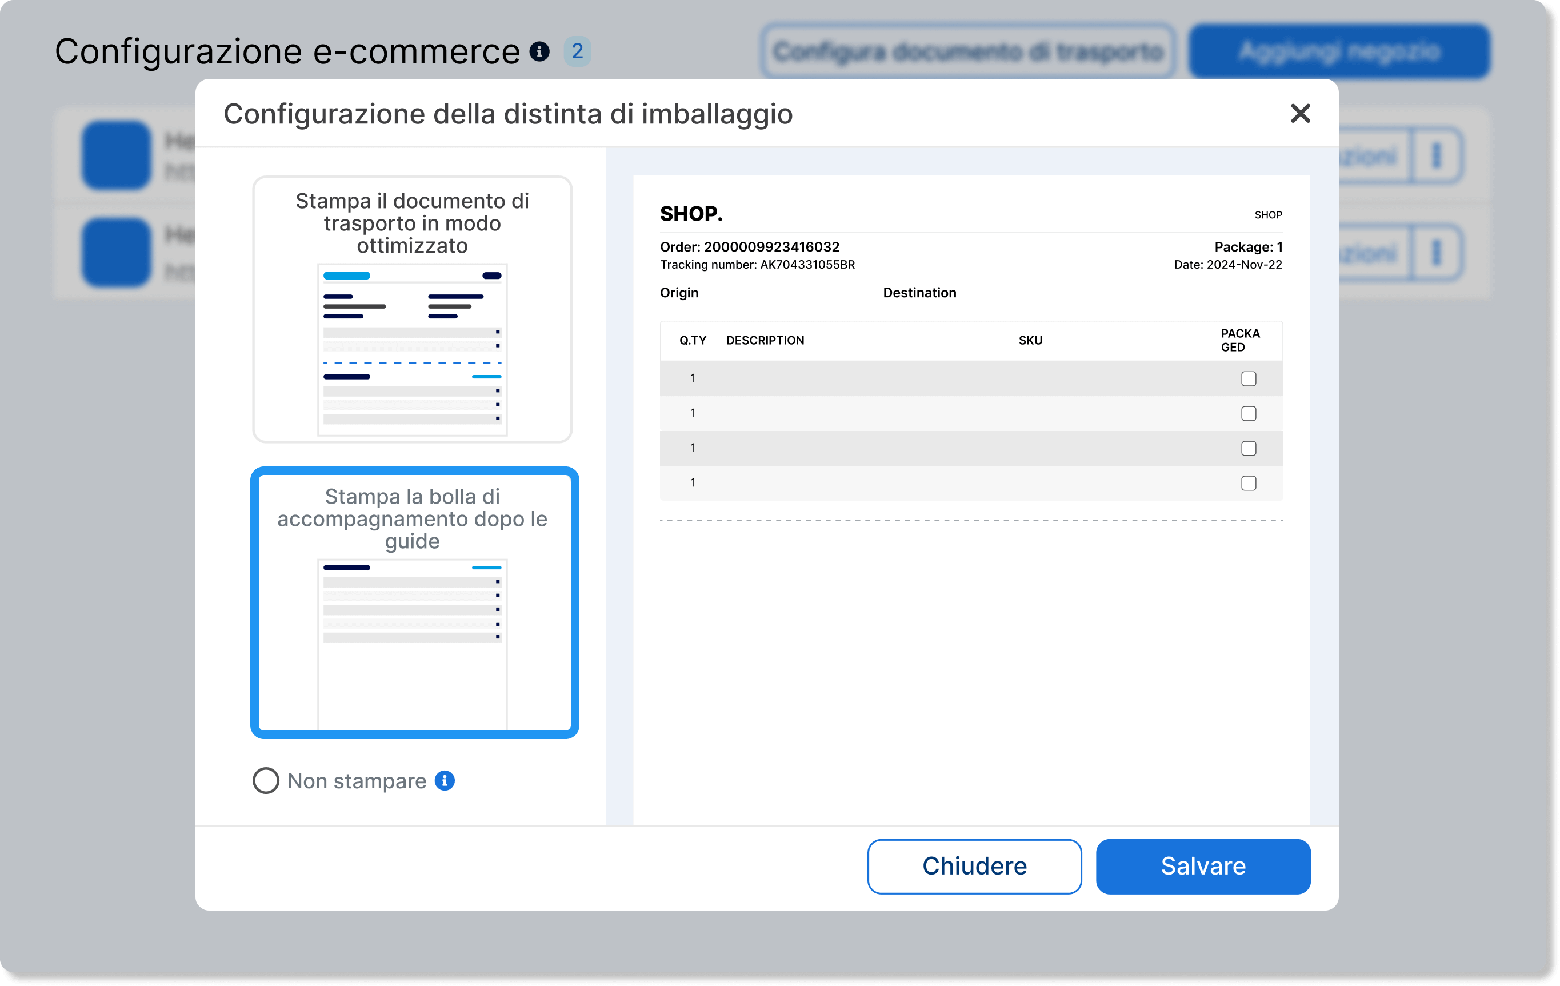The height and width of the screenshot is (986, 1560).
Task: Click the Destination label in the preview
Action: (x=919, y=293)
